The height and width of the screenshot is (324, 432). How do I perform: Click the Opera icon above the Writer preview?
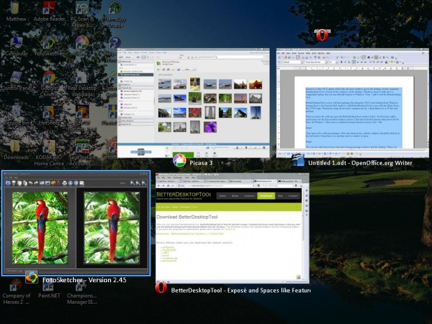[x=323, y=35]
